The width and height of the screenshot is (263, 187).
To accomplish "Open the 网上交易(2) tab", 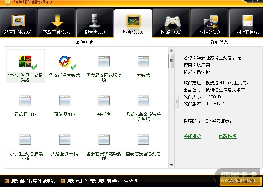I will 246,23.
